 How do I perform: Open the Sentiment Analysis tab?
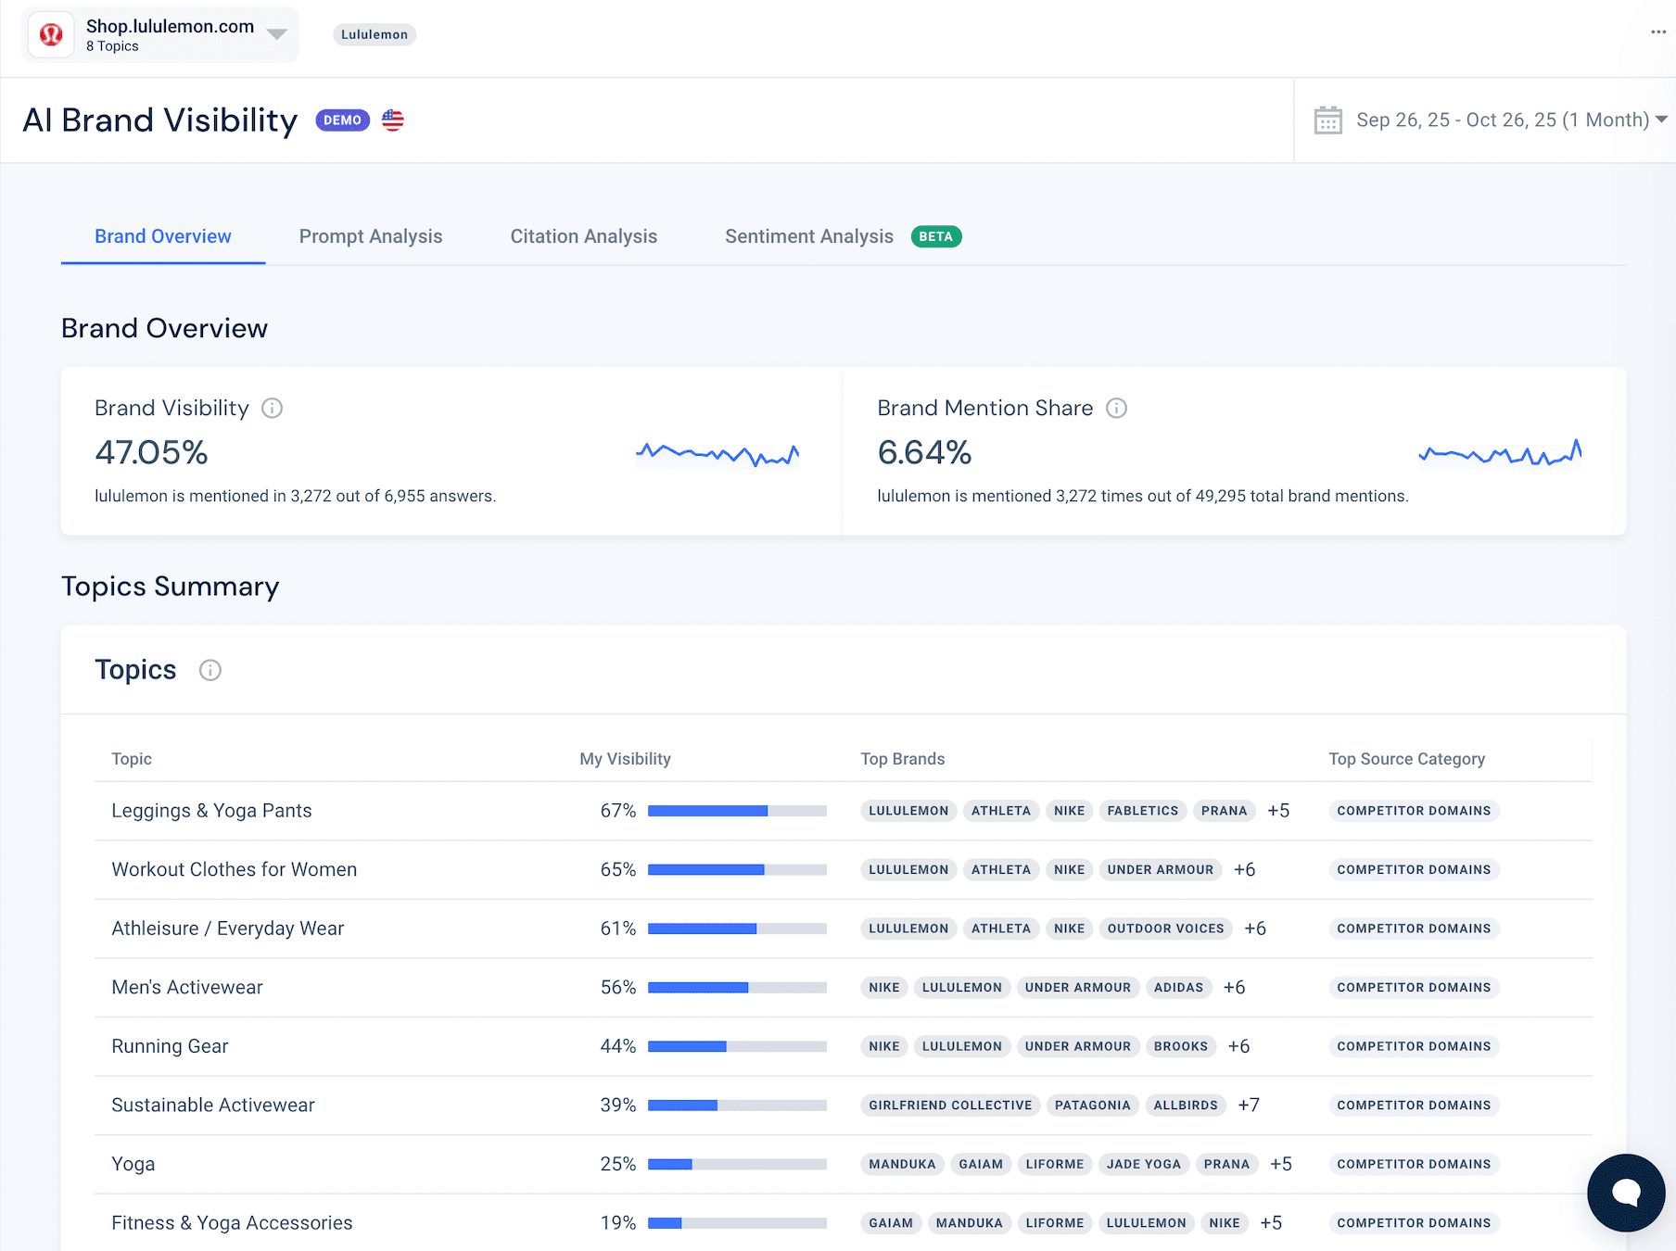(x=808, y=236)
